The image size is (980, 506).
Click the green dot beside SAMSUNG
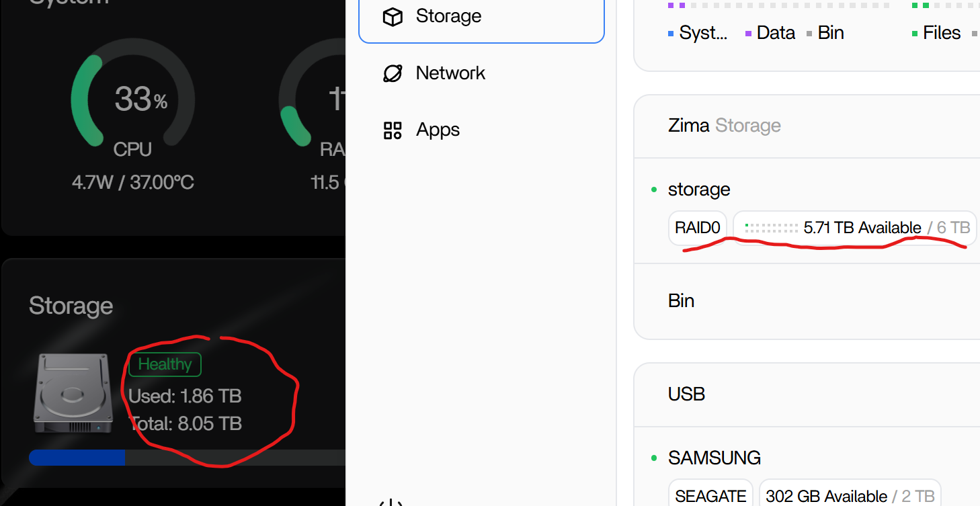click(x=654, y=458)
